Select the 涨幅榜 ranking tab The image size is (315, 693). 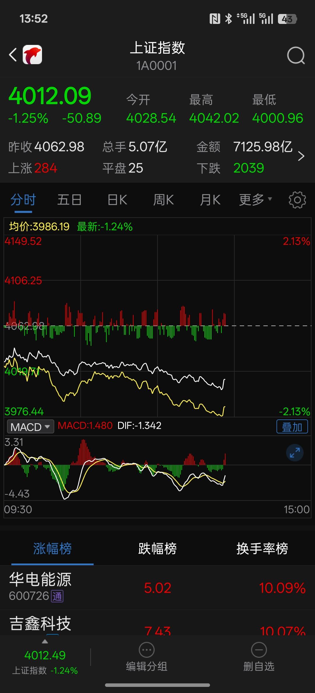point(52,549)
